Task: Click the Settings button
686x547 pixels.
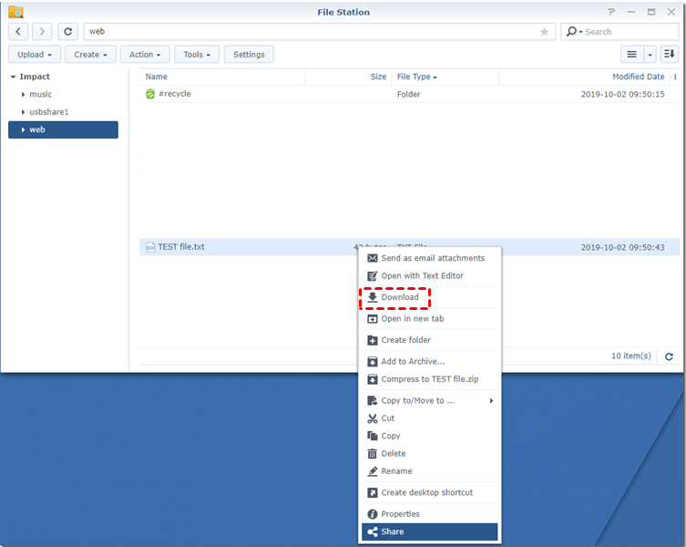Action: click(x=249, y=55)
